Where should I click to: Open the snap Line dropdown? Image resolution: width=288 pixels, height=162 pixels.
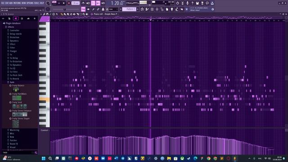113,9
